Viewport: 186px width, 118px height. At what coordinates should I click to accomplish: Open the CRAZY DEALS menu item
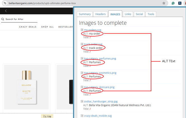click(x=28, y=27)
